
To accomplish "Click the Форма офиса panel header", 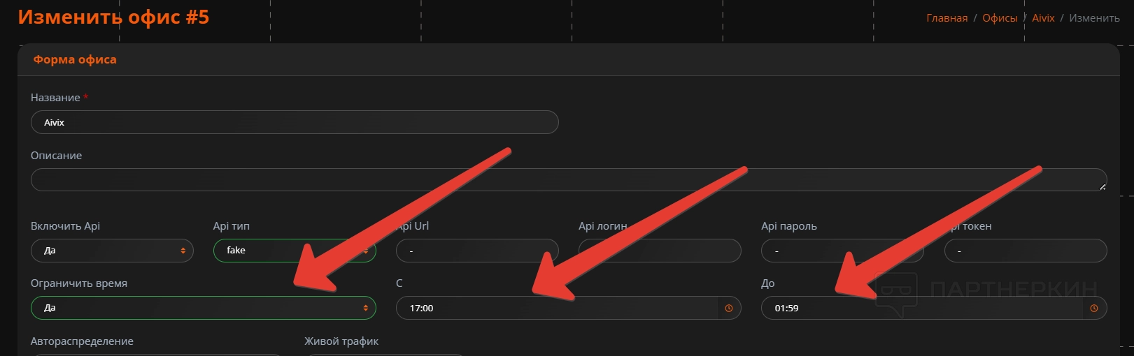I will pos(75,60).
